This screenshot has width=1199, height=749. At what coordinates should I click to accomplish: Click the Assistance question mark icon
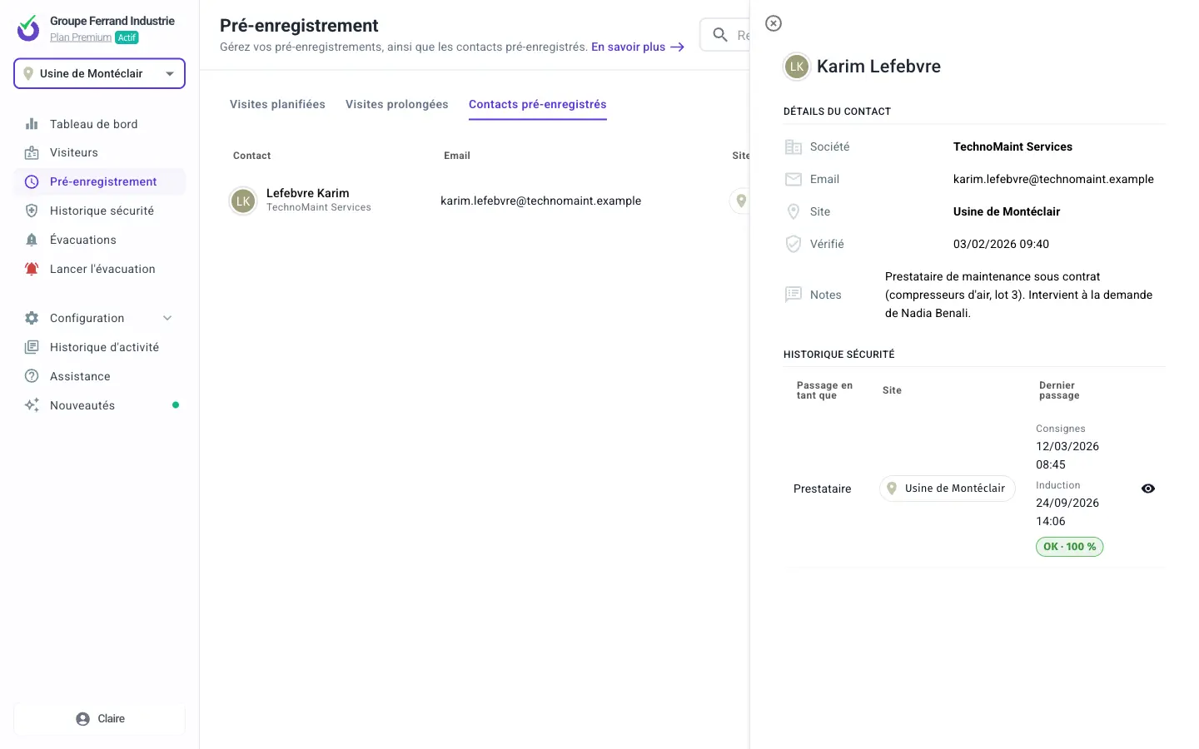[32, 376]
